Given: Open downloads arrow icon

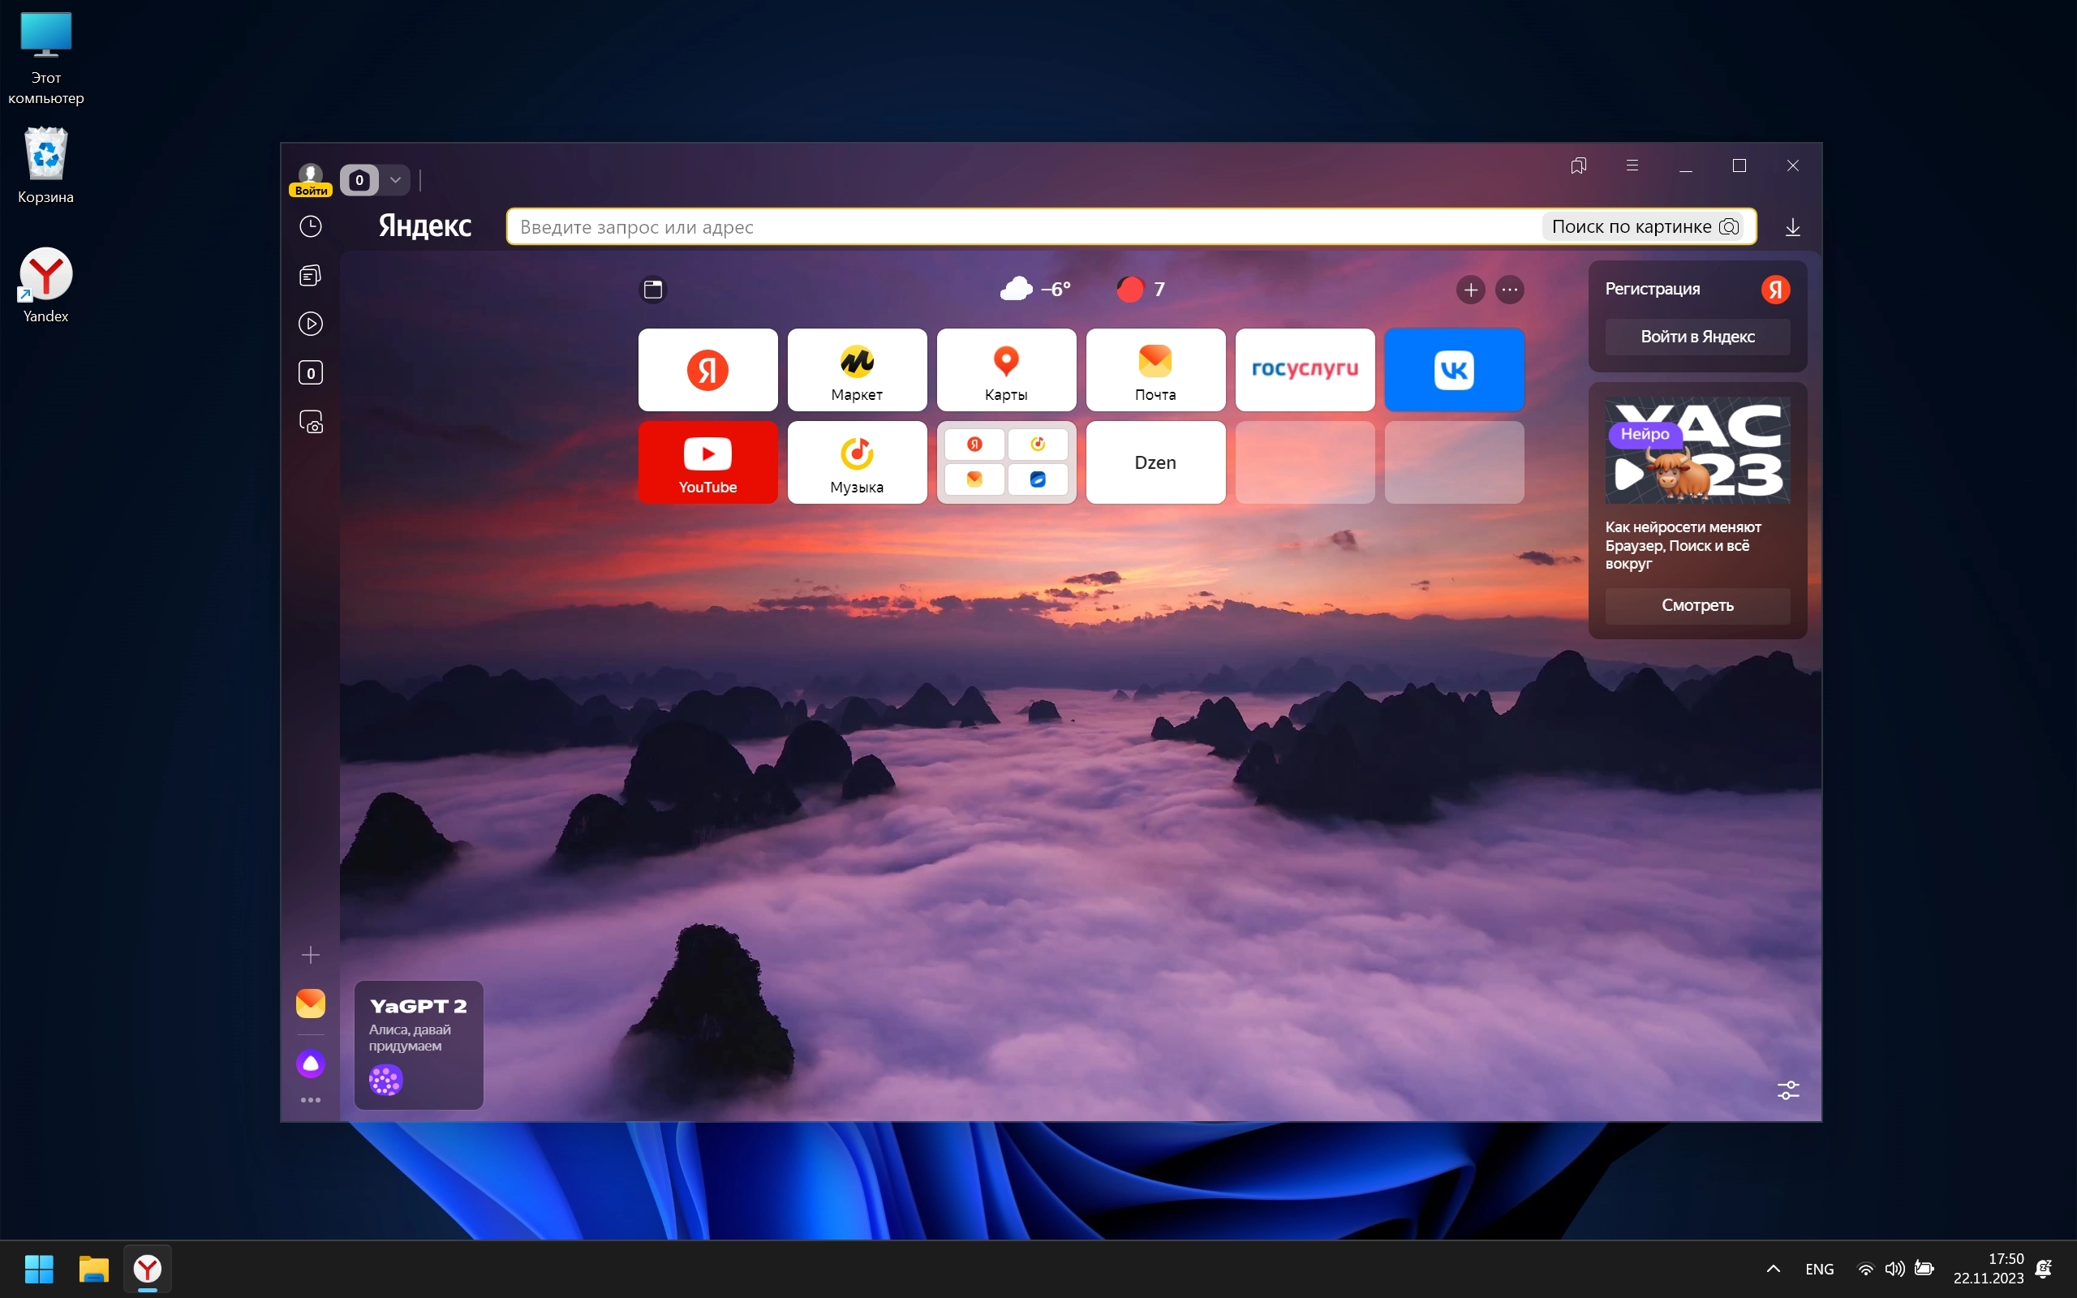Looking at the screenshot, I should [1792, 227].
